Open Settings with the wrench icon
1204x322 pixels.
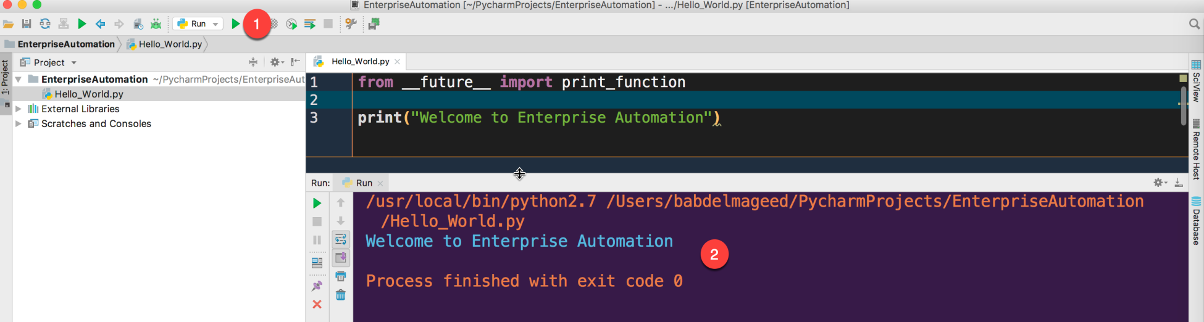click(x=351, y=24)
